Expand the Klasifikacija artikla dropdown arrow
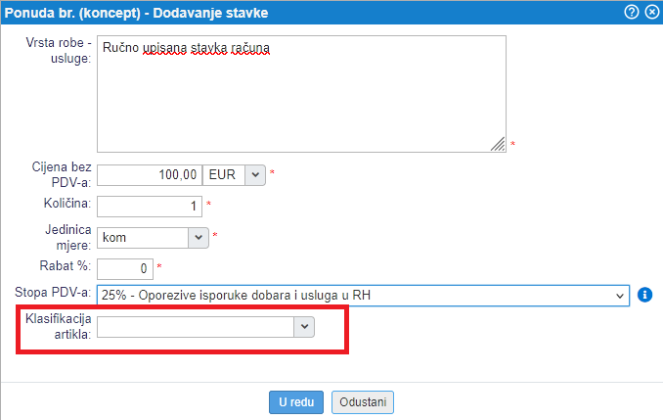 pos(305,327)
